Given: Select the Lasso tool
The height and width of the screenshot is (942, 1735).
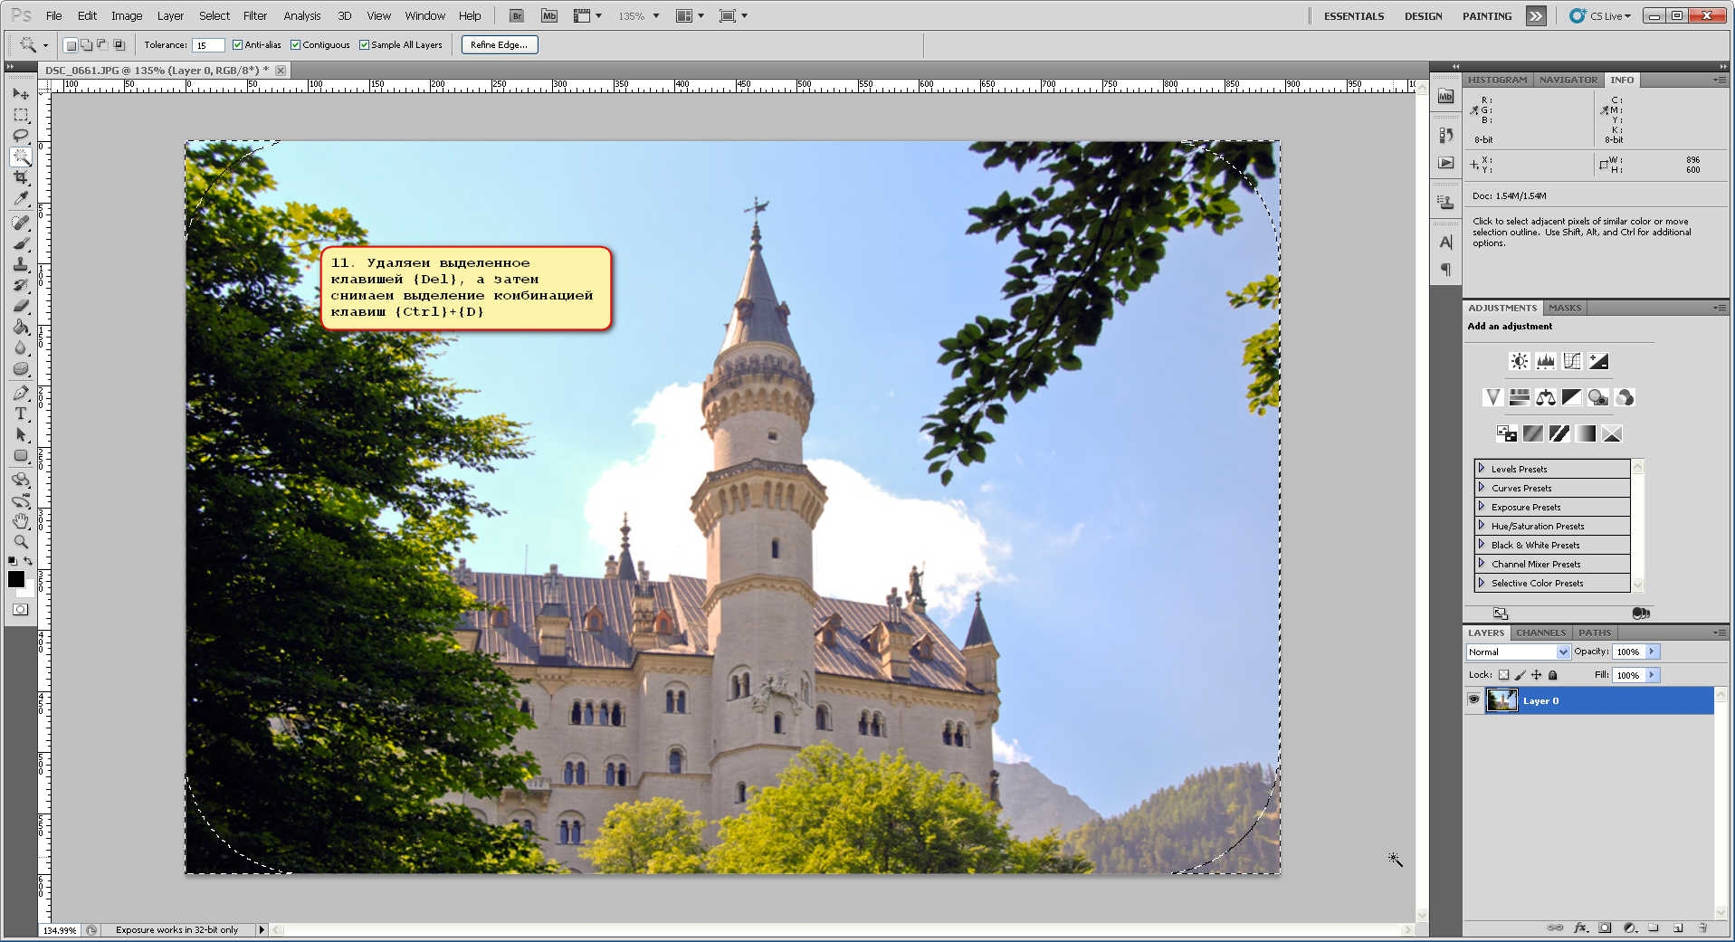Looking at the screenshot, I should pyautogui.click(x=21, y=136).
